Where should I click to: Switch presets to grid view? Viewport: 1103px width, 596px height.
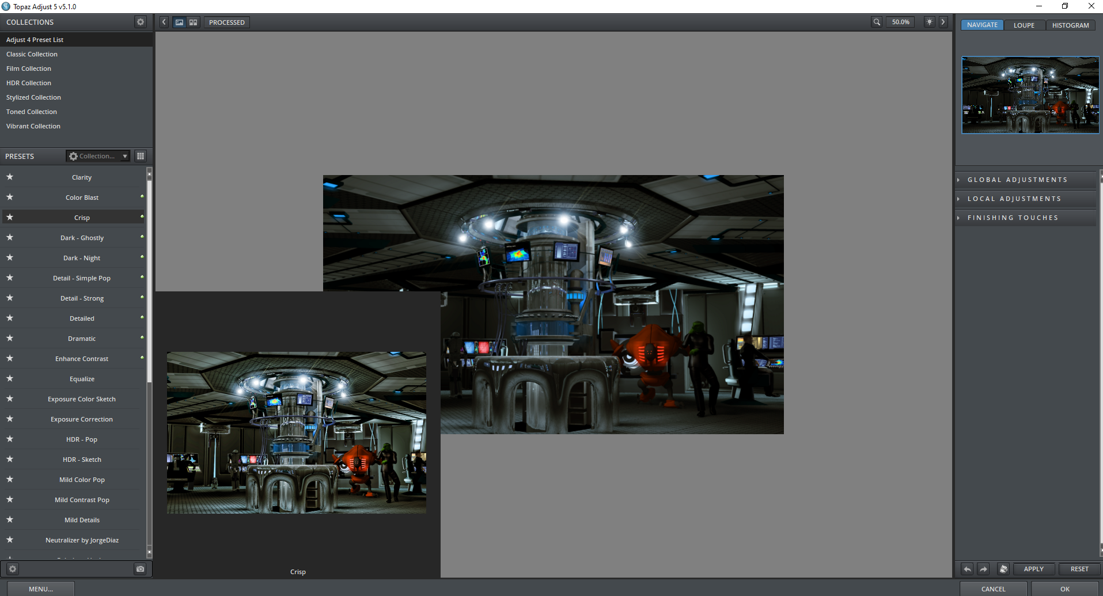141,156
